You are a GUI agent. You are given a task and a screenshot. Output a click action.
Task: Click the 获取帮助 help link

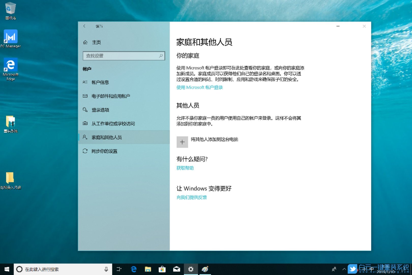185,168
